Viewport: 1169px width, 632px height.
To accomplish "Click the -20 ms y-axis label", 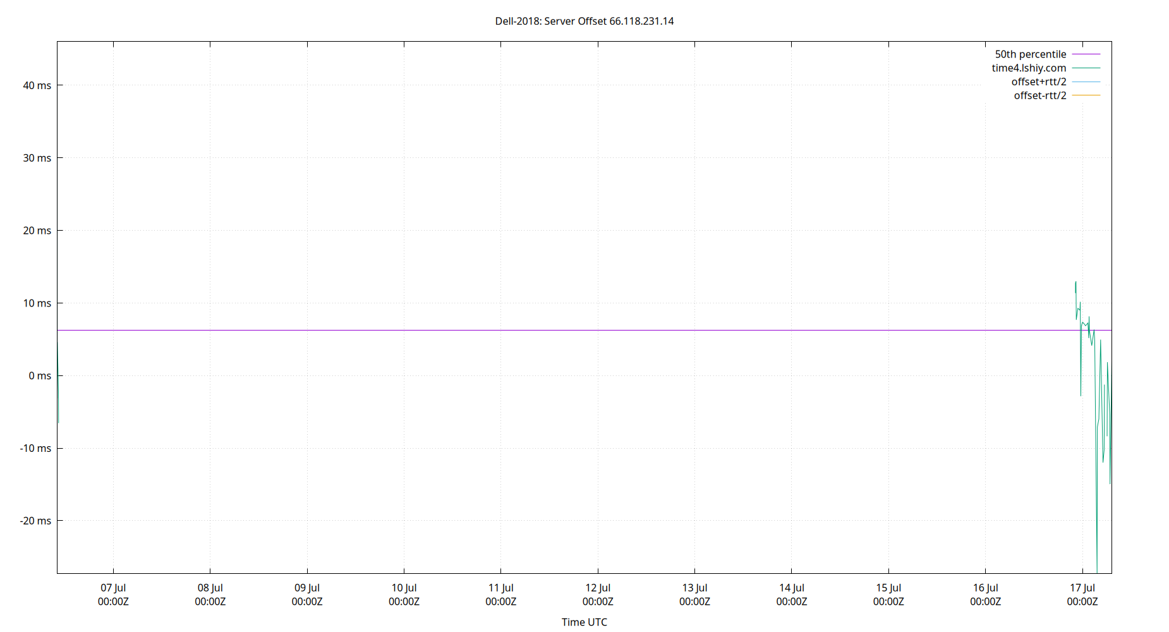I will tap(32, 520).
